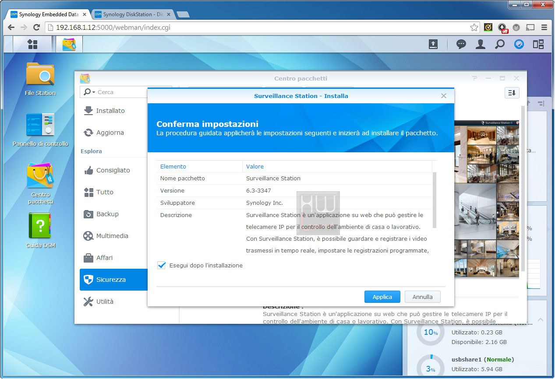Open a new browser tab

point(183,14)
